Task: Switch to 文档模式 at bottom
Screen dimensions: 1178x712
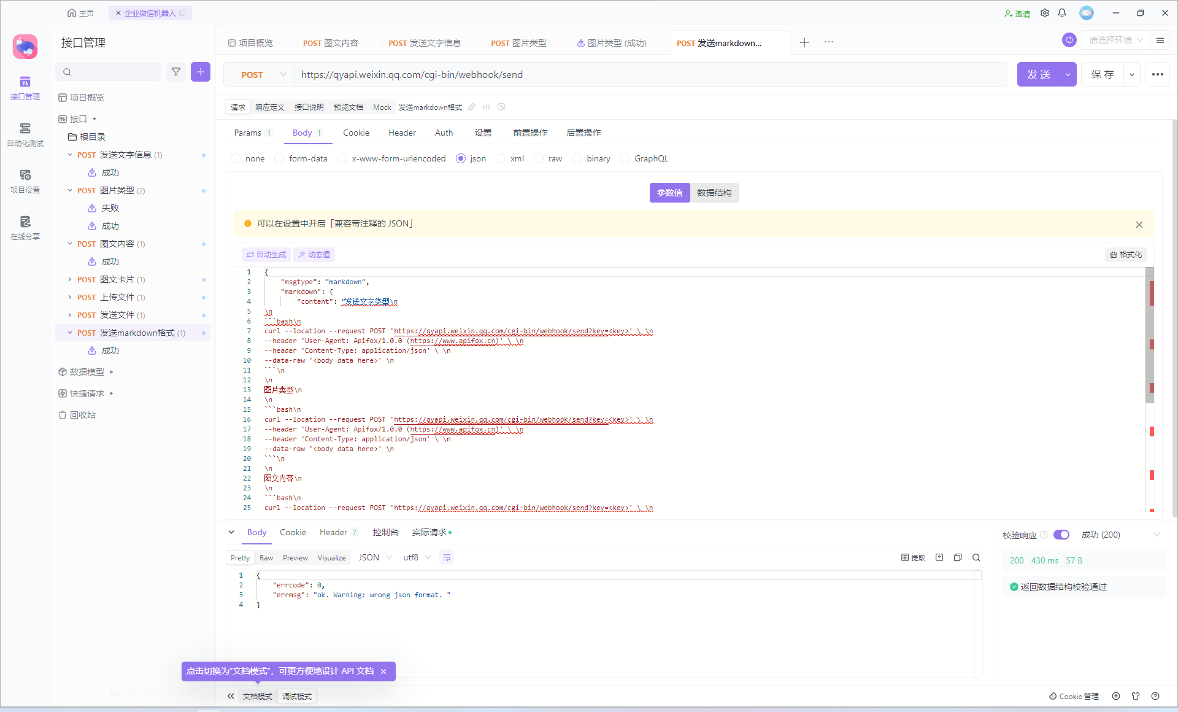Action: (258, 696)
